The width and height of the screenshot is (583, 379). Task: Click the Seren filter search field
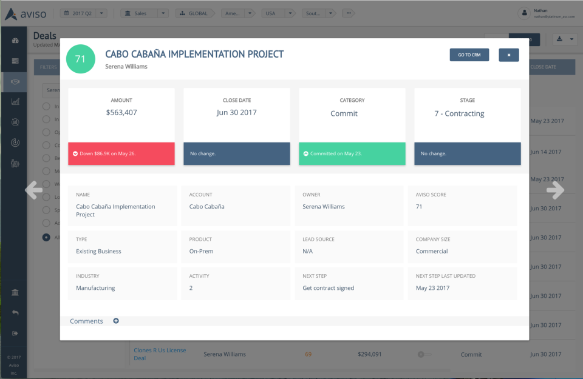[x=51, y=90]
